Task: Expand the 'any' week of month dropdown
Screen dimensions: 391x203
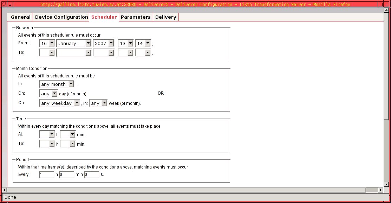Action: pos(104,103)
